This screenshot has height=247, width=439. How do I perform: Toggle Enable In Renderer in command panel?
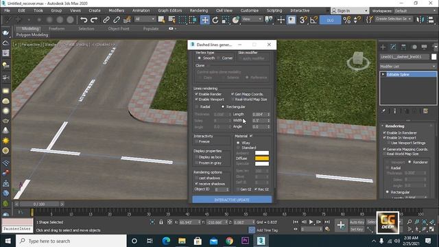384,133
